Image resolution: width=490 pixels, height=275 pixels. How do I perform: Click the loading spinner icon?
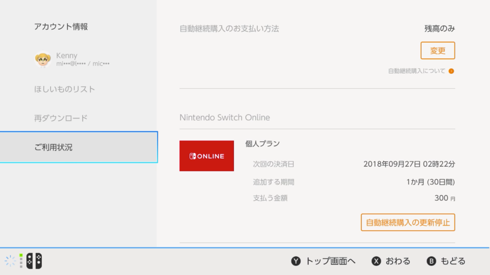tap(10, 261)
